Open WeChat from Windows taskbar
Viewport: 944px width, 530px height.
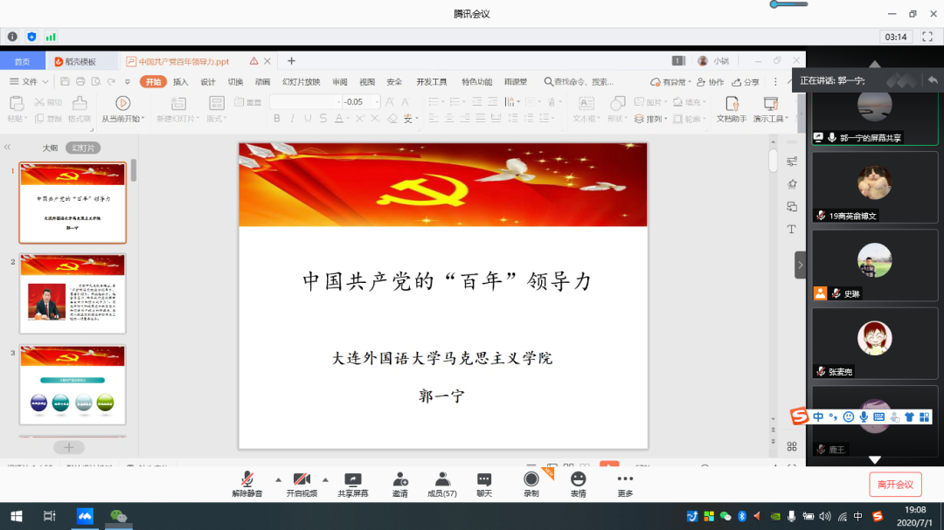(x=118, y=516)
